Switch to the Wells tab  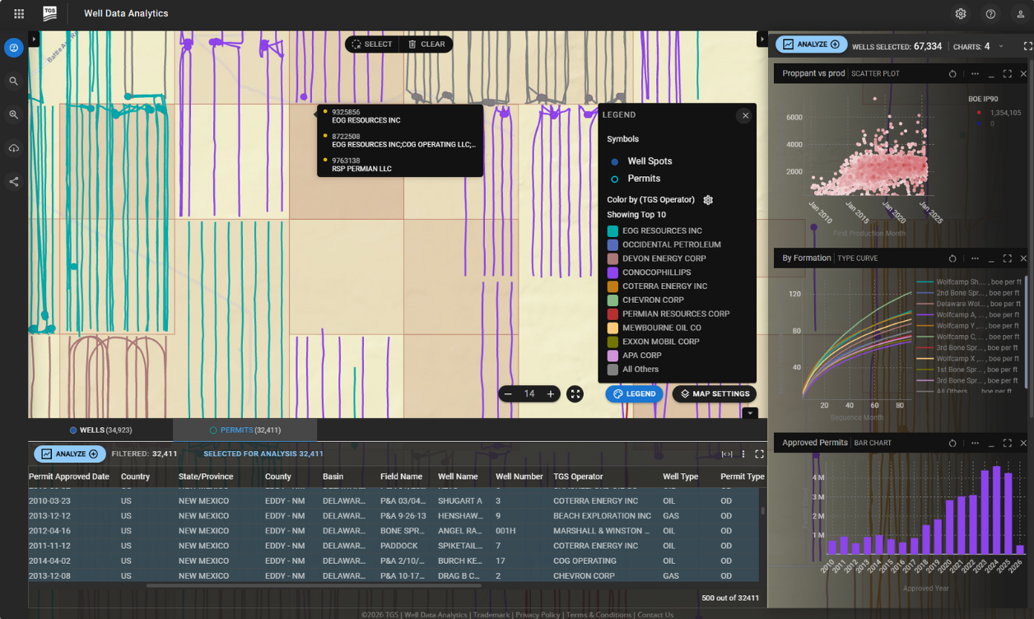100,431
